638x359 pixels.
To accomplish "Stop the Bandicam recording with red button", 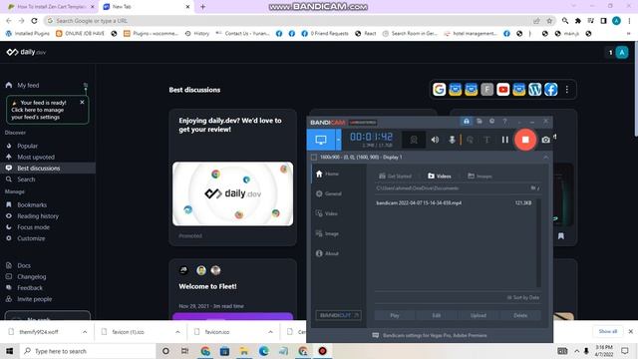I will click(x=525, y=140).
